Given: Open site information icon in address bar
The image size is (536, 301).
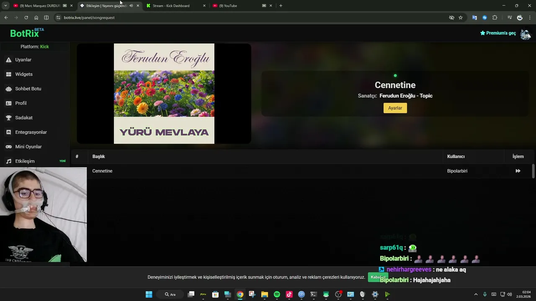Looking at the screenshot, I should tap(58, 18).
